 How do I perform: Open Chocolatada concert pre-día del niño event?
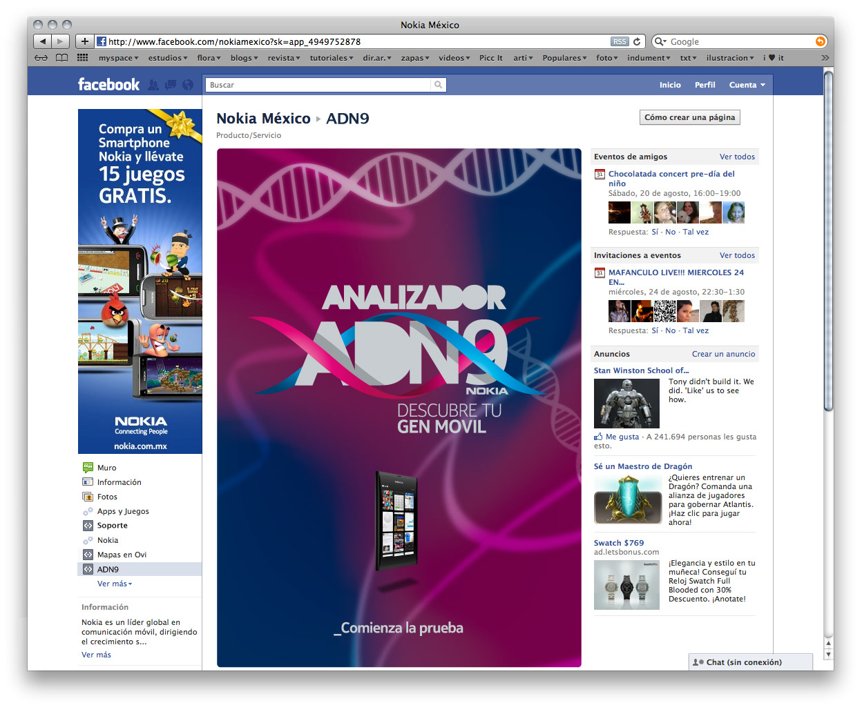click(671, 179)
